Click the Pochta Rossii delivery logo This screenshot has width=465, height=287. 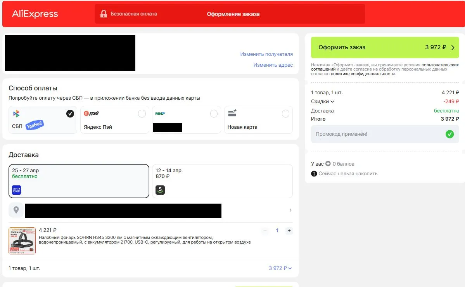pos(16,190)
